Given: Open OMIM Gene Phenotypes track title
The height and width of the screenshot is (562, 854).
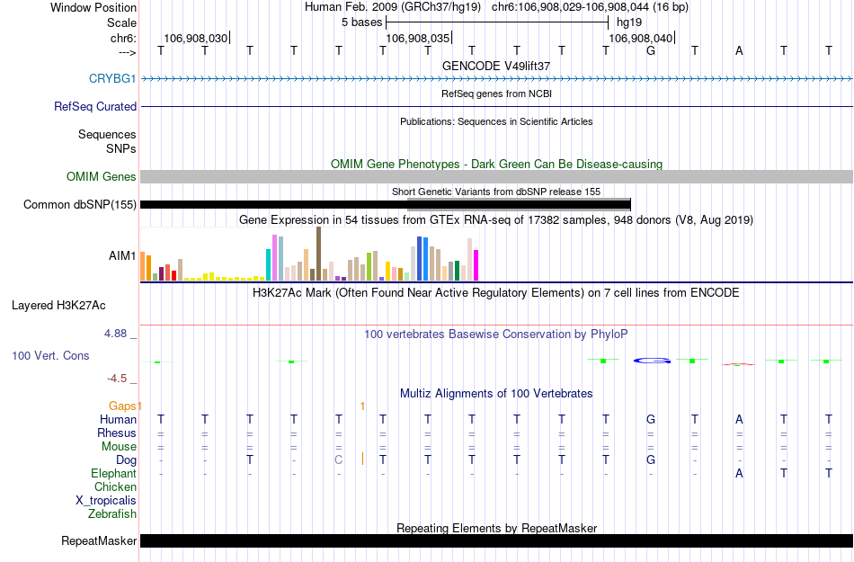Looking at the screenshot, I should coord(496,164).
